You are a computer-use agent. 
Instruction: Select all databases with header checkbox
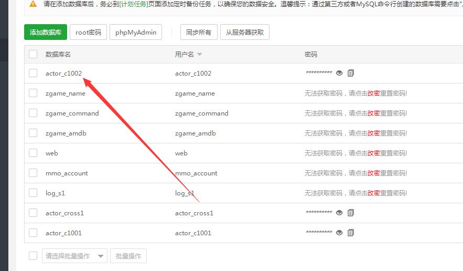pos(33,54)
